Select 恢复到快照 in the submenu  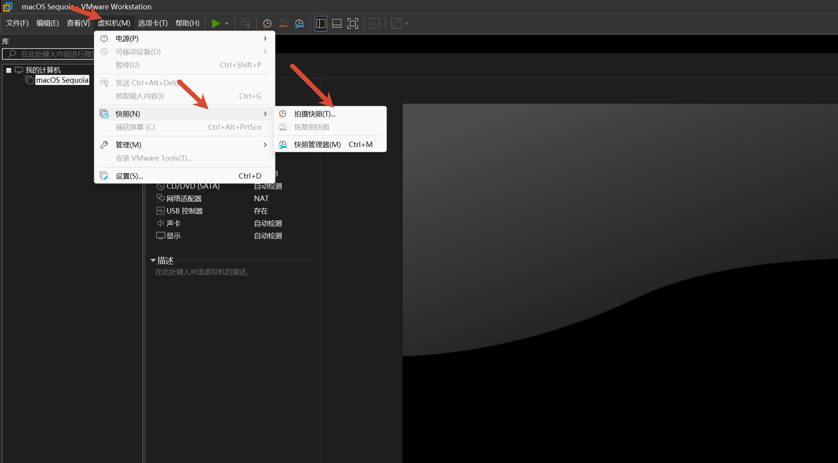[x=330, y=127]
